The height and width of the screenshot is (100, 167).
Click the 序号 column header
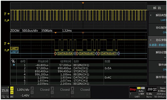[23, 61]
